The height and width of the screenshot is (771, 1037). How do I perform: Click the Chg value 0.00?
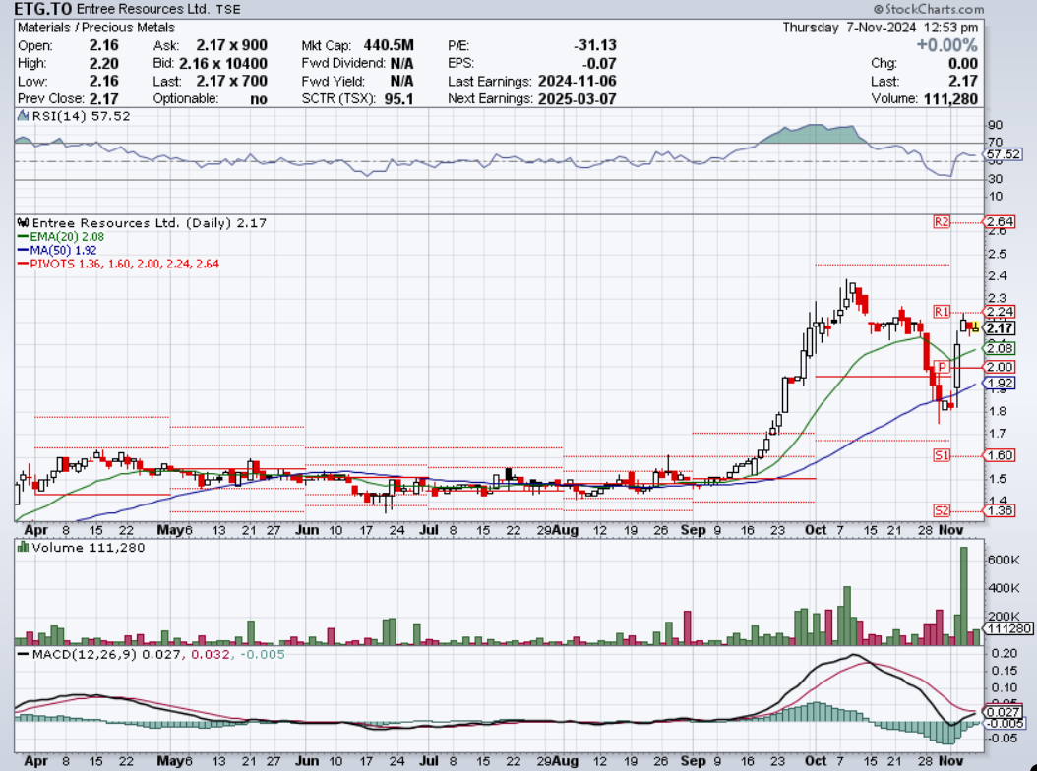coord(963,64)
